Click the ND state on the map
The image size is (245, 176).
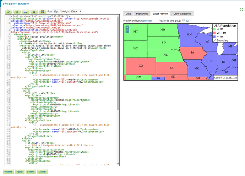click(x=163, y=30)
